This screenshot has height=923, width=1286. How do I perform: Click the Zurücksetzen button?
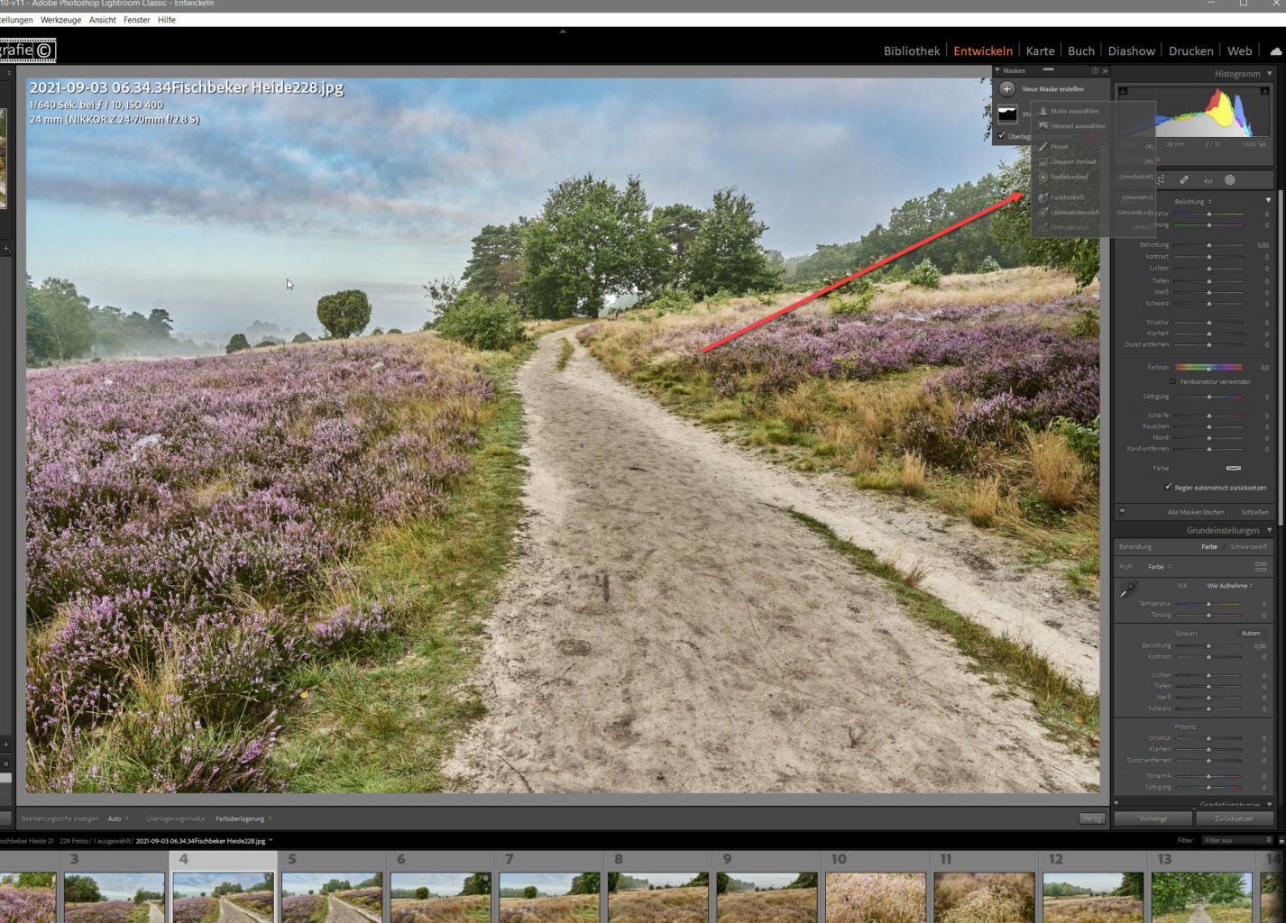point(1234,818)
